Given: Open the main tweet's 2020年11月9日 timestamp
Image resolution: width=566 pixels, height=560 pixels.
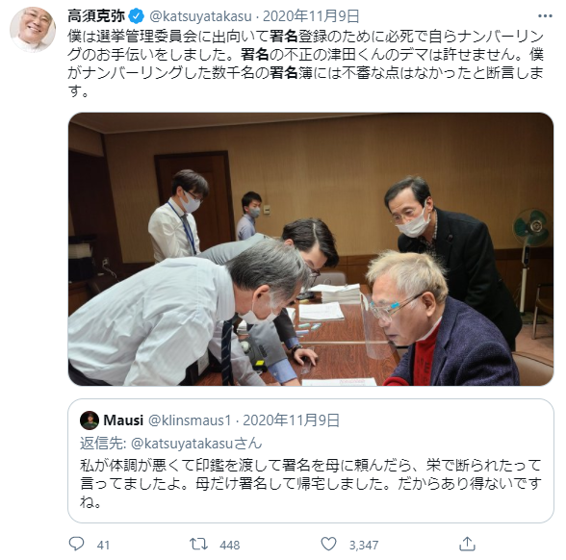Looking at the screenshot, I should pos(311,16).
